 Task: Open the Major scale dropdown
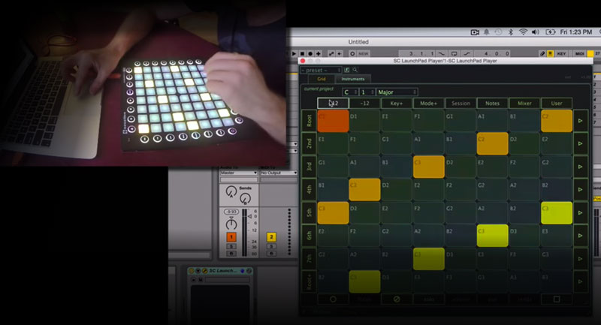(397, 92)
